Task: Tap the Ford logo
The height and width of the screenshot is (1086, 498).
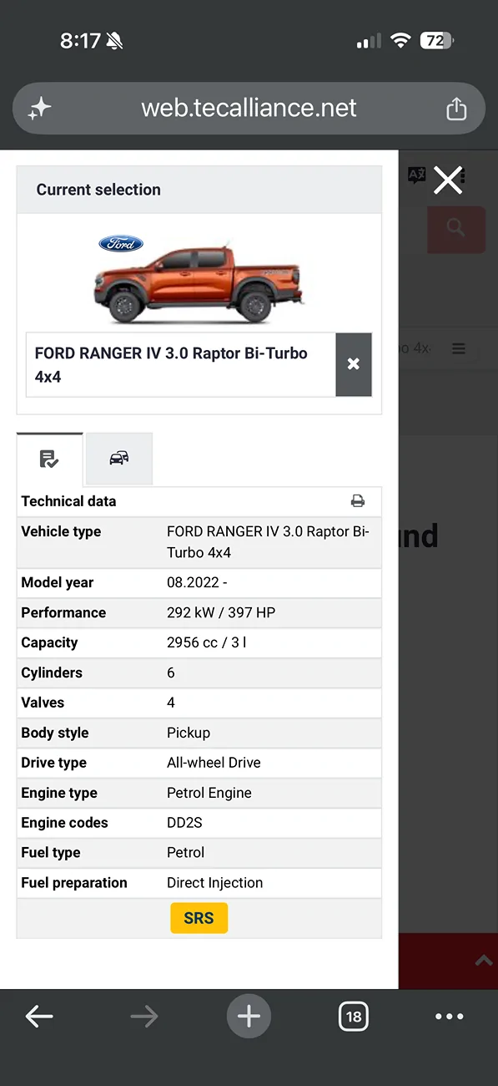Action: coord(121,244)
